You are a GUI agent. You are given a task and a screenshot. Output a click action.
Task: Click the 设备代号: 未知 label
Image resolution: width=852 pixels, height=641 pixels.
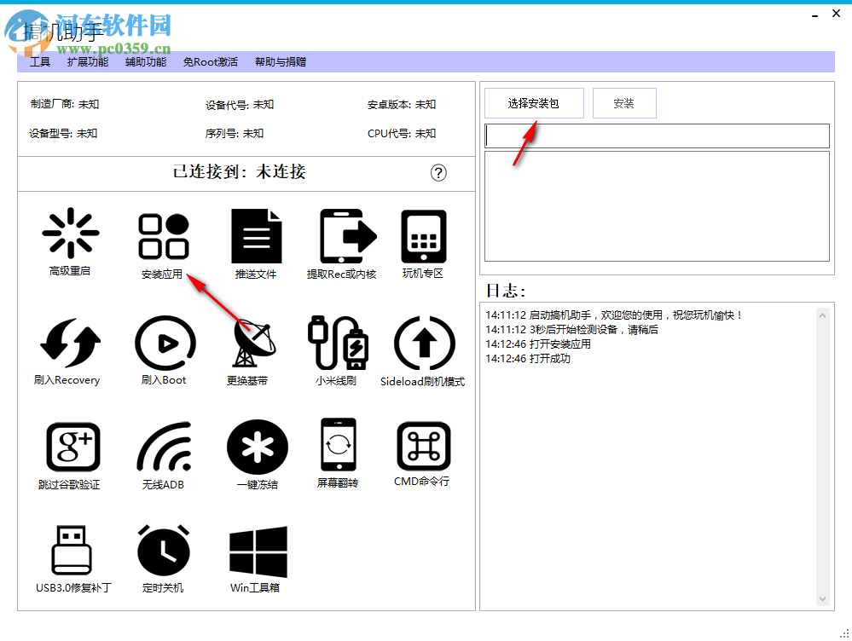click(240, 105)
